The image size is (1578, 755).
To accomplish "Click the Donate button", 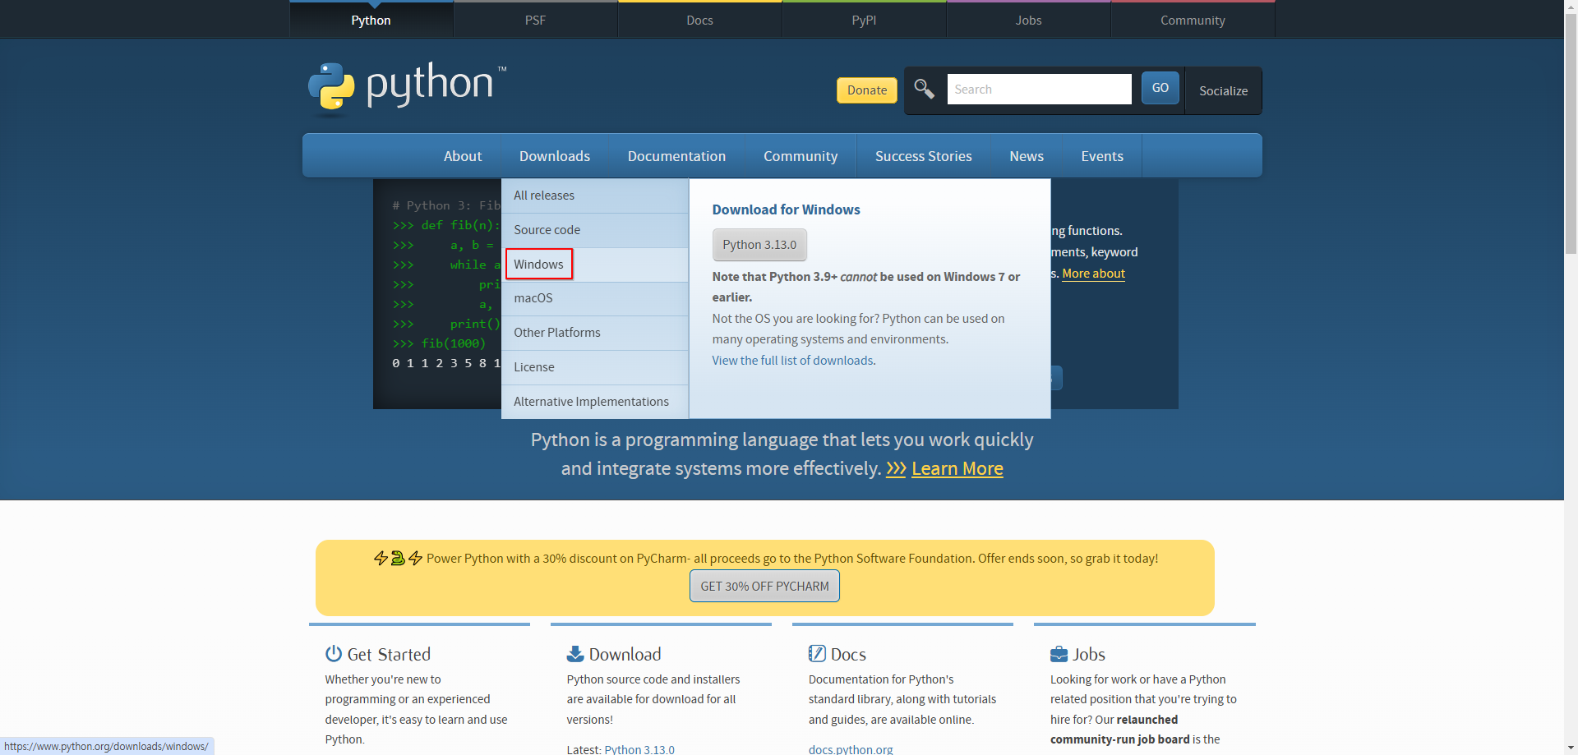I will pos(867,90).
